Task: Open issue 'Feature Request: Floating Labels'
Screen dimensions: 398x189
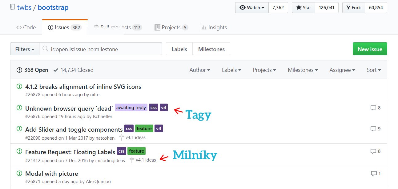Action: tap(70, 152)
